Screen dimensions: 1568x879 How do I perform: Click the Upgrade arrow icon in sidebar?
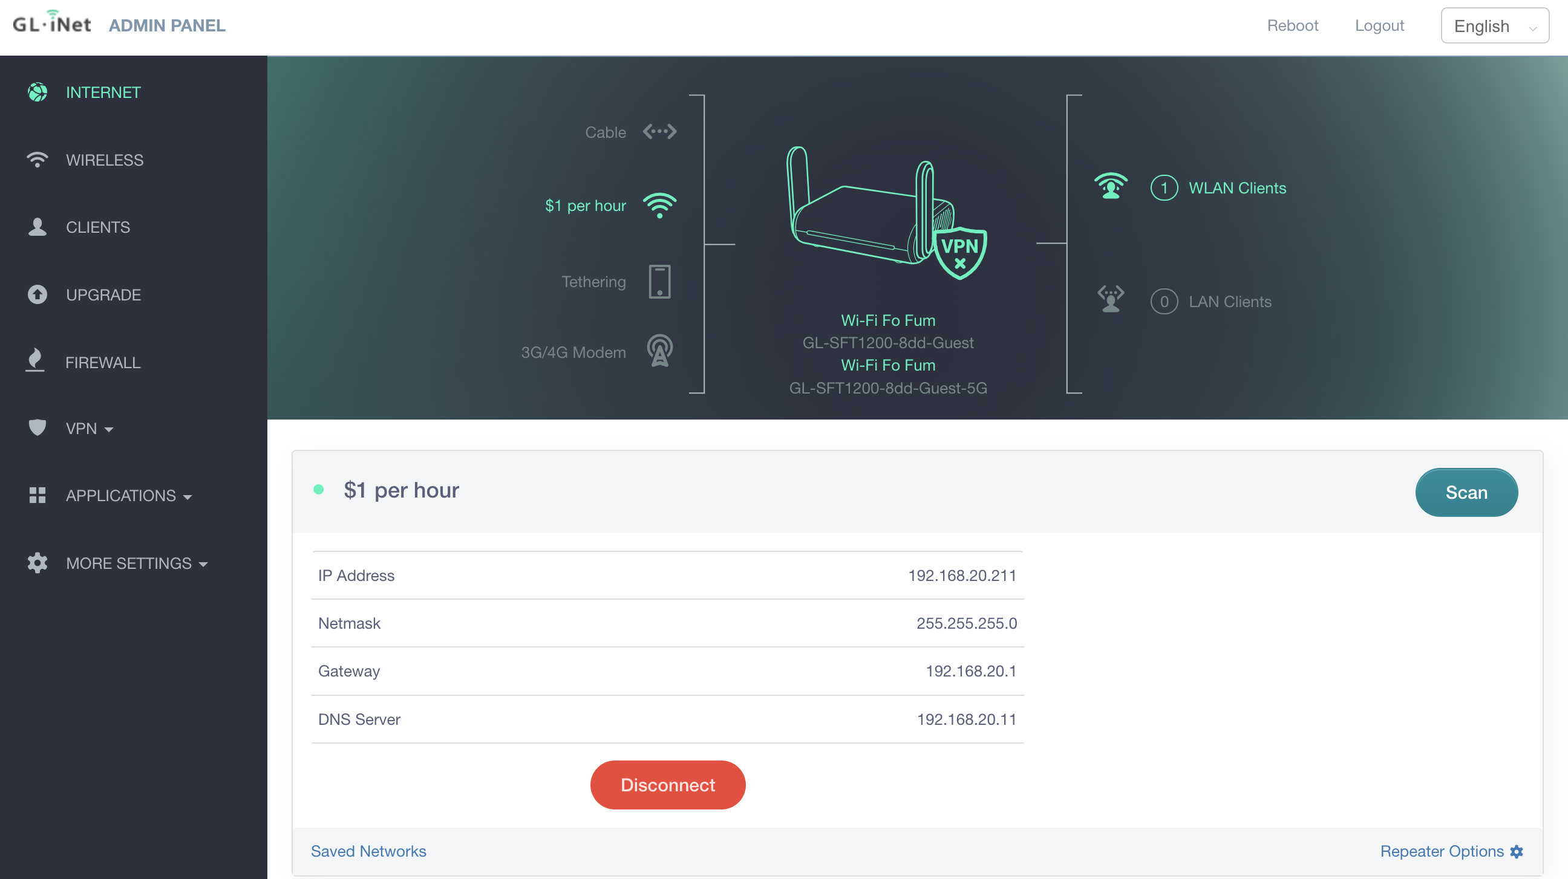[x=37, y=294]
